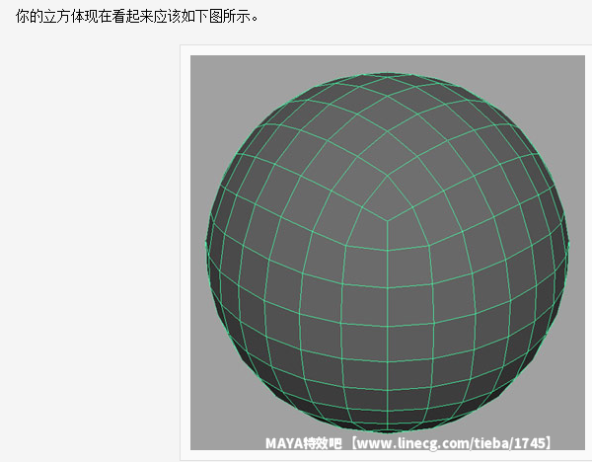Click the Maya smoothed cube sphere image

[388, 253]
